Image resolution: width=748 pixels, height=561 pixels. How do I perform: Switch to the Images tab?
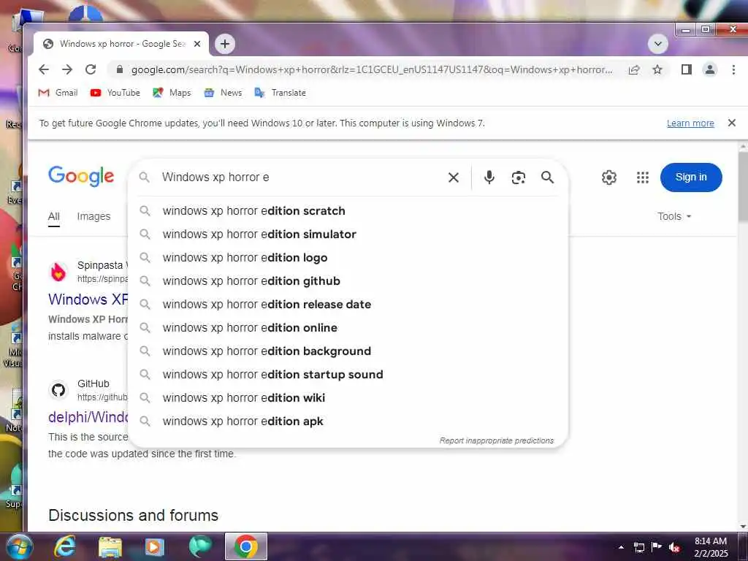(x=93, y=216)
